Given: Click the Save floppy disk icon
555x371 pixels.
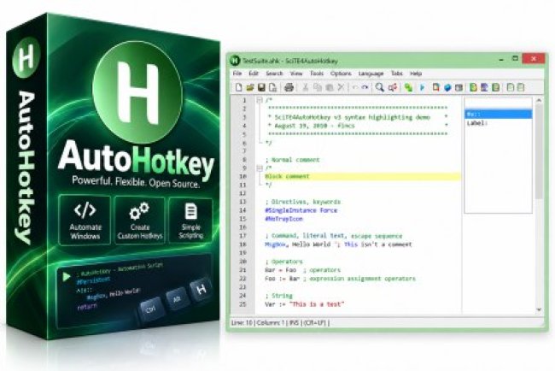Looking at the screenshot, I should pos(261,87).
